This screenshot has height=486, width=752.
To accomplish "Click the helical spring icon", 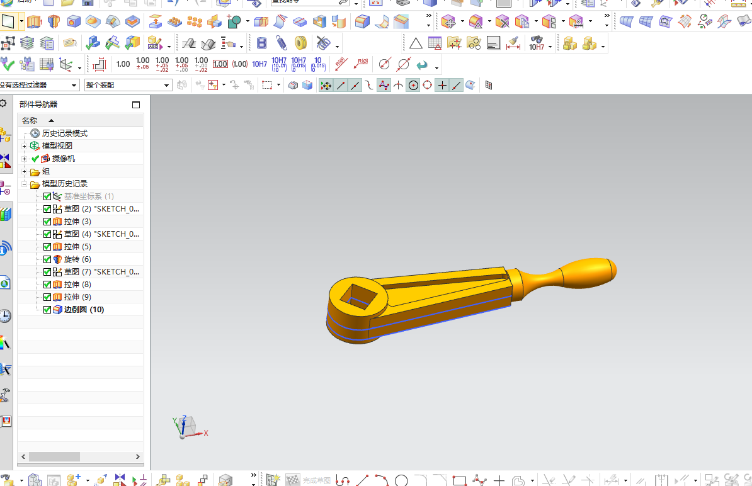I will point(281,43).
